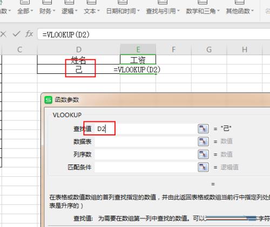Confirm formula with the checkmark icon

coord(17,34)
